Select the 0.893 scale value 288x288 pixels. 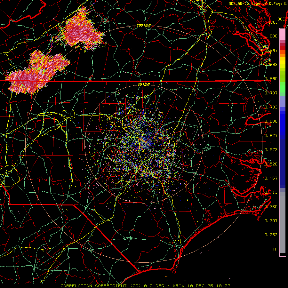click(271, 64)
